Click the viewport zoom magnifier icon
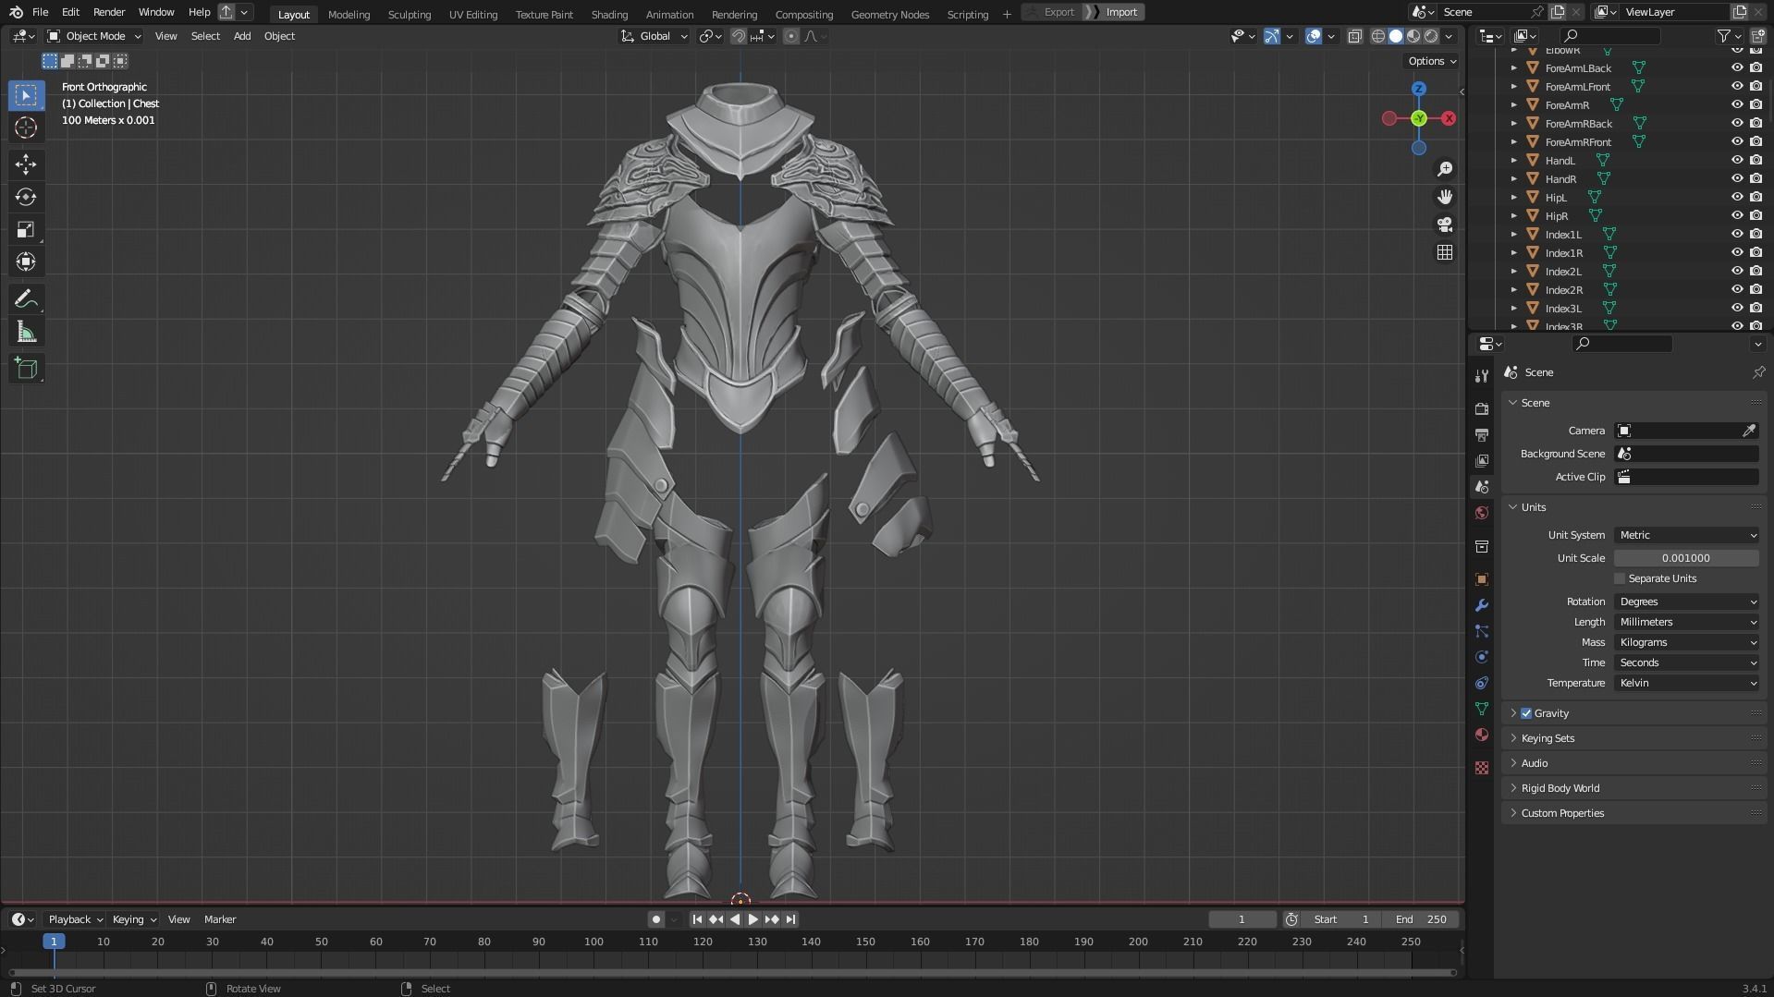1774x997 pixels. [x=1444, y=169]
